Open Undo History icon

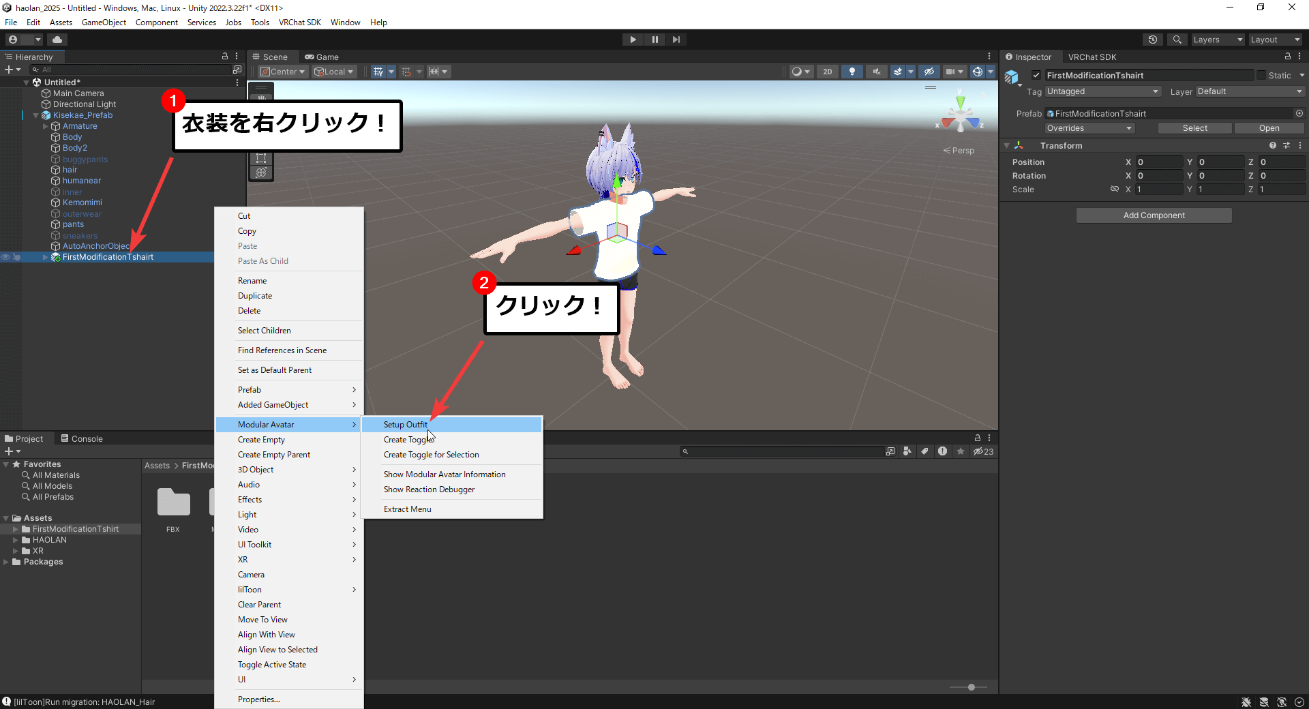point(1153,40)
